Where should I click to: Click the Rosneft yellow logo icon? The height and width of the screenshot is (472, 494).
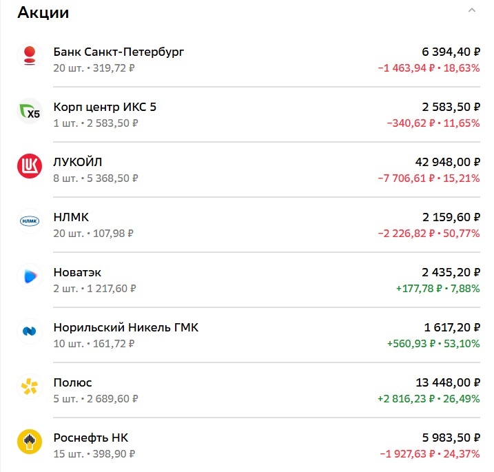(x=30, y=442)
